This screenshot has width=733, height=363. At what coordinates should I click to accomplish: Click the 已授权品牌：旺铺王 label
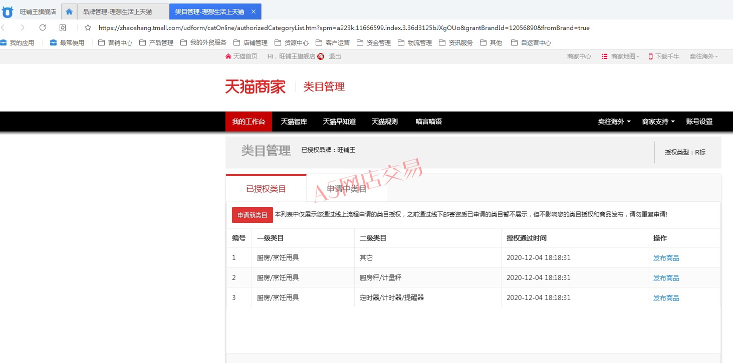(328, 149)
